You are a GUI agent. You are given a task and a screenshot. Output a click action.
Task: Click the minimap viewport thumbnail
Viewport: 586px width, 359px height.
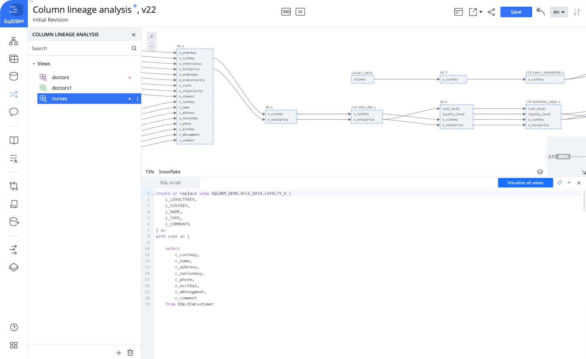[563, 157]
